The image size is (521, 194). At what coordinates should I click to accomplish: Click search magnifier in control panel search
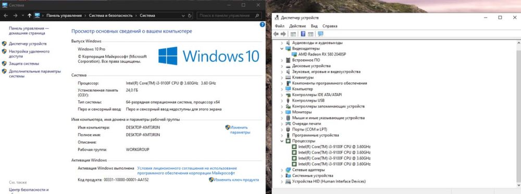(x=257, y=16)
